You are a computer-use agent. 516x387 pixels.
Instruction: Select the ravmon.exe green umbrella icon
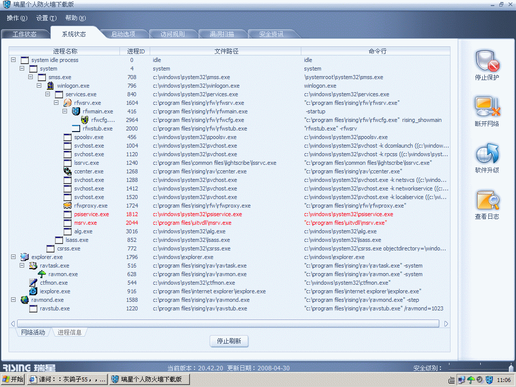coord(42,274)
